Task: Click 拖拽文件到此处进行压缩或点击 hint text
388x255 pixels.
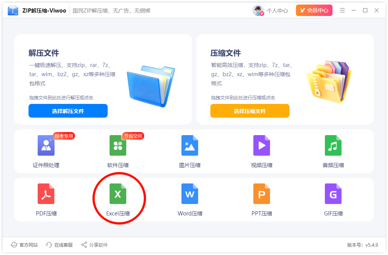Action: [x=243, y=97]
